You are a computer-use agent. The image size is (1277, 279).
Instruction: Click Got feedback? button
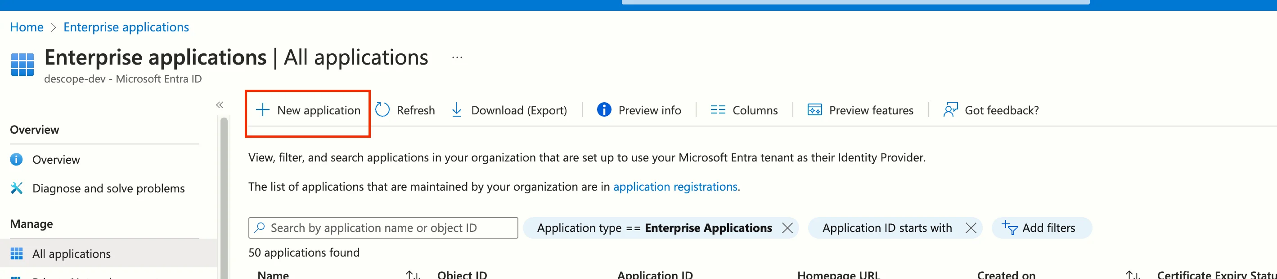pyautogui.click(x=991, y=110)
